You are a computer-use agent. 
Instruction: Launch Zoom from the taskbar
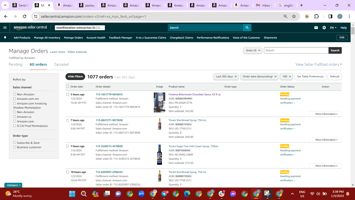click(x=141, y=194)
